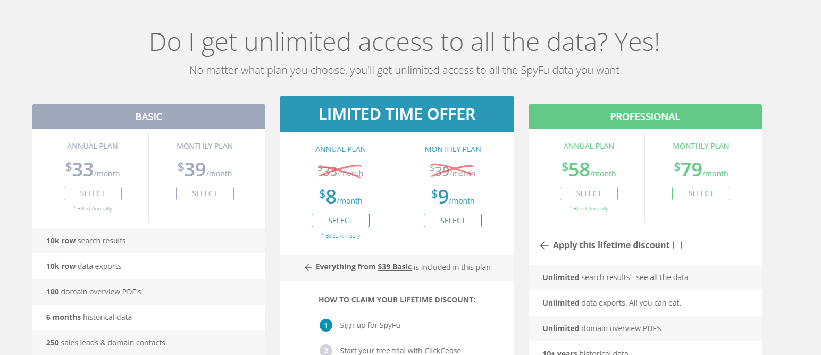Select the Basic monthly $39 plan

pyautogui.click(x=205, y=193)
